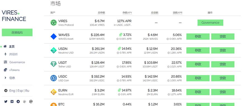Click the WAVES blue diamond asset icon
This screenshot has height=106, width=242.
click(x=53, y=36)
